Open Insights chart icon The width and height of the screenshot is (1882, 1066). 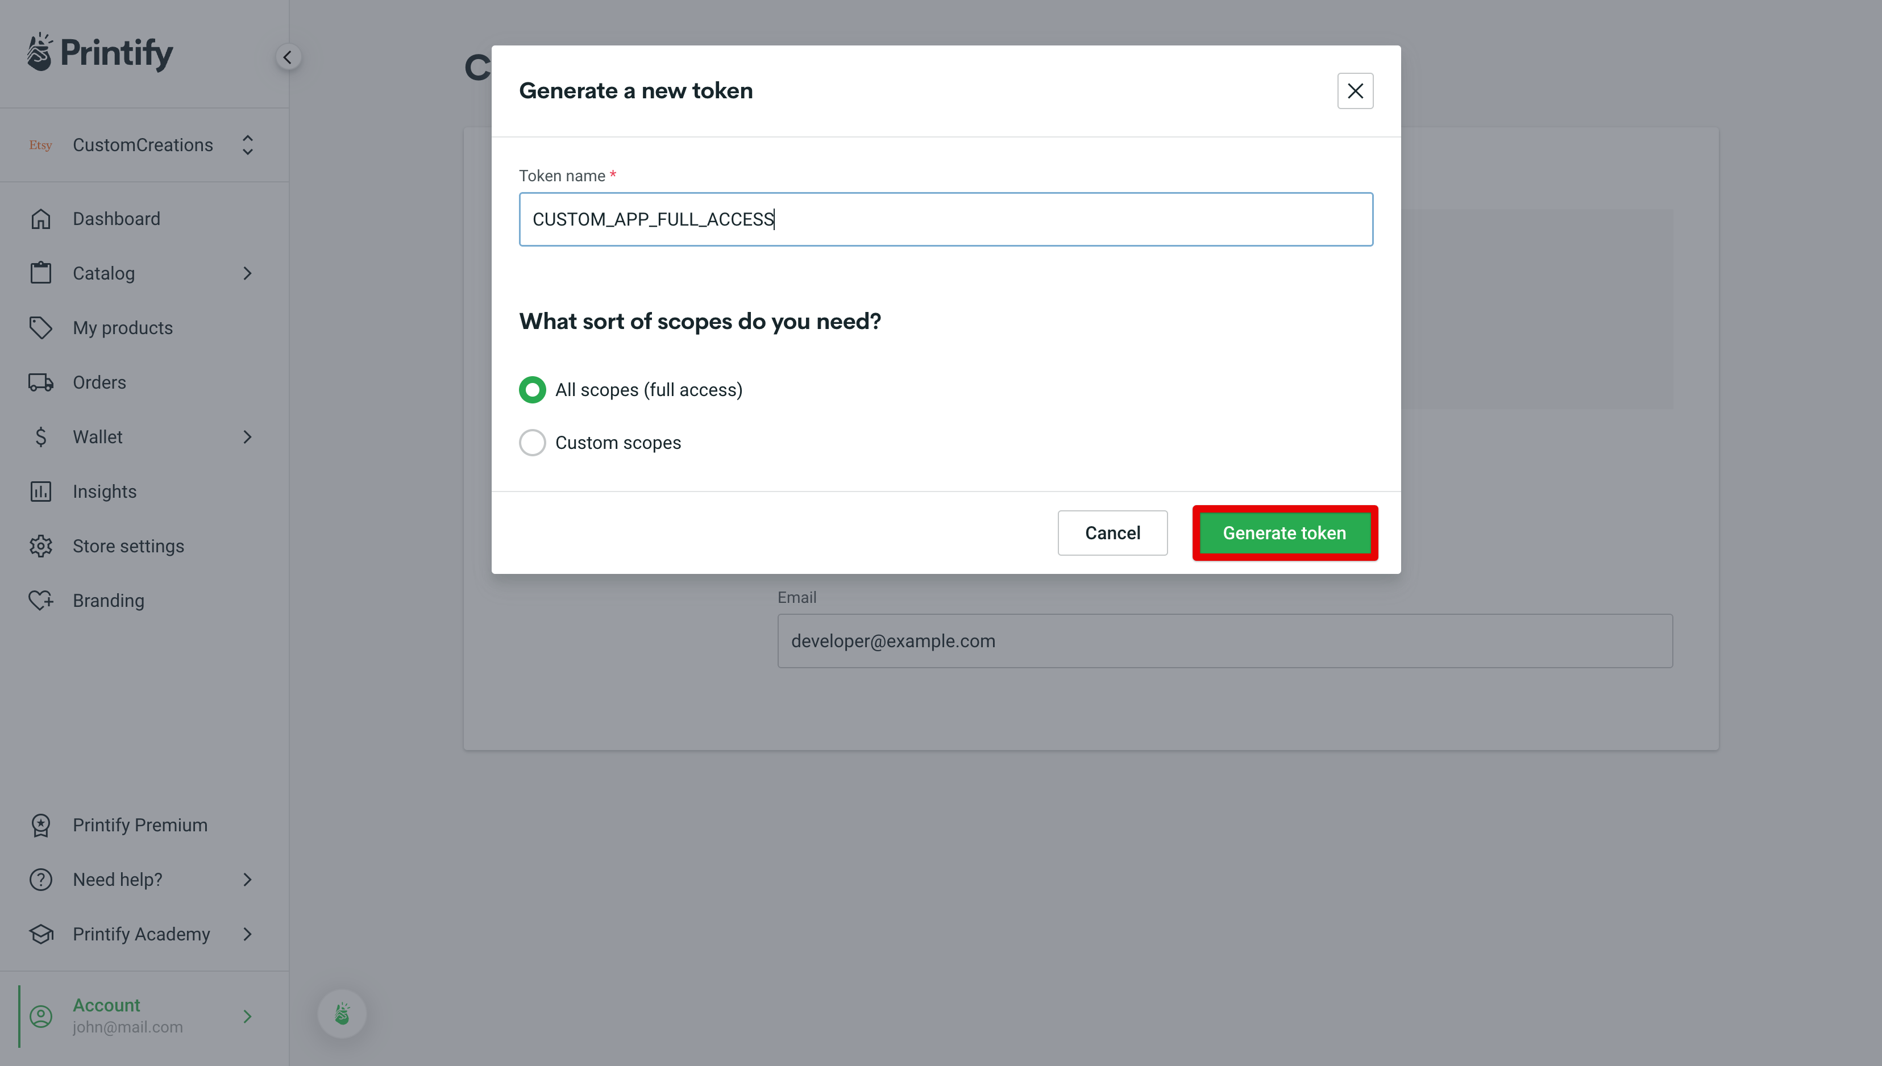coord(41,490)
